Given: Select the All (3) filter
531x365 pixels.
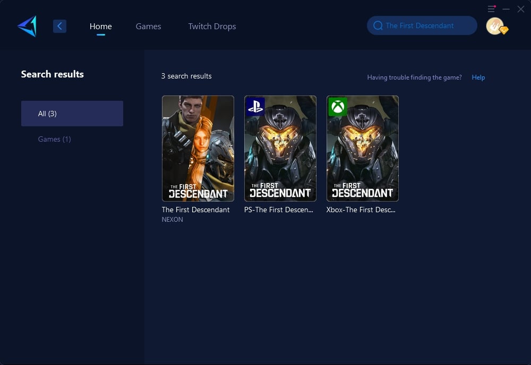Looking at the screenshot, I should point(72,114).
